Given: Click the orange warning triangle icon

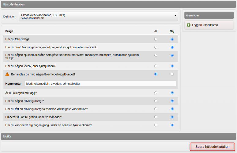Looking at the screenshot, I should 7,74.
